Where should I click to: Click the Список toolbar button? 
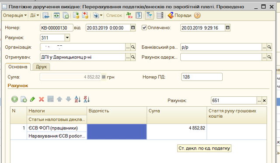coord(114,16)
